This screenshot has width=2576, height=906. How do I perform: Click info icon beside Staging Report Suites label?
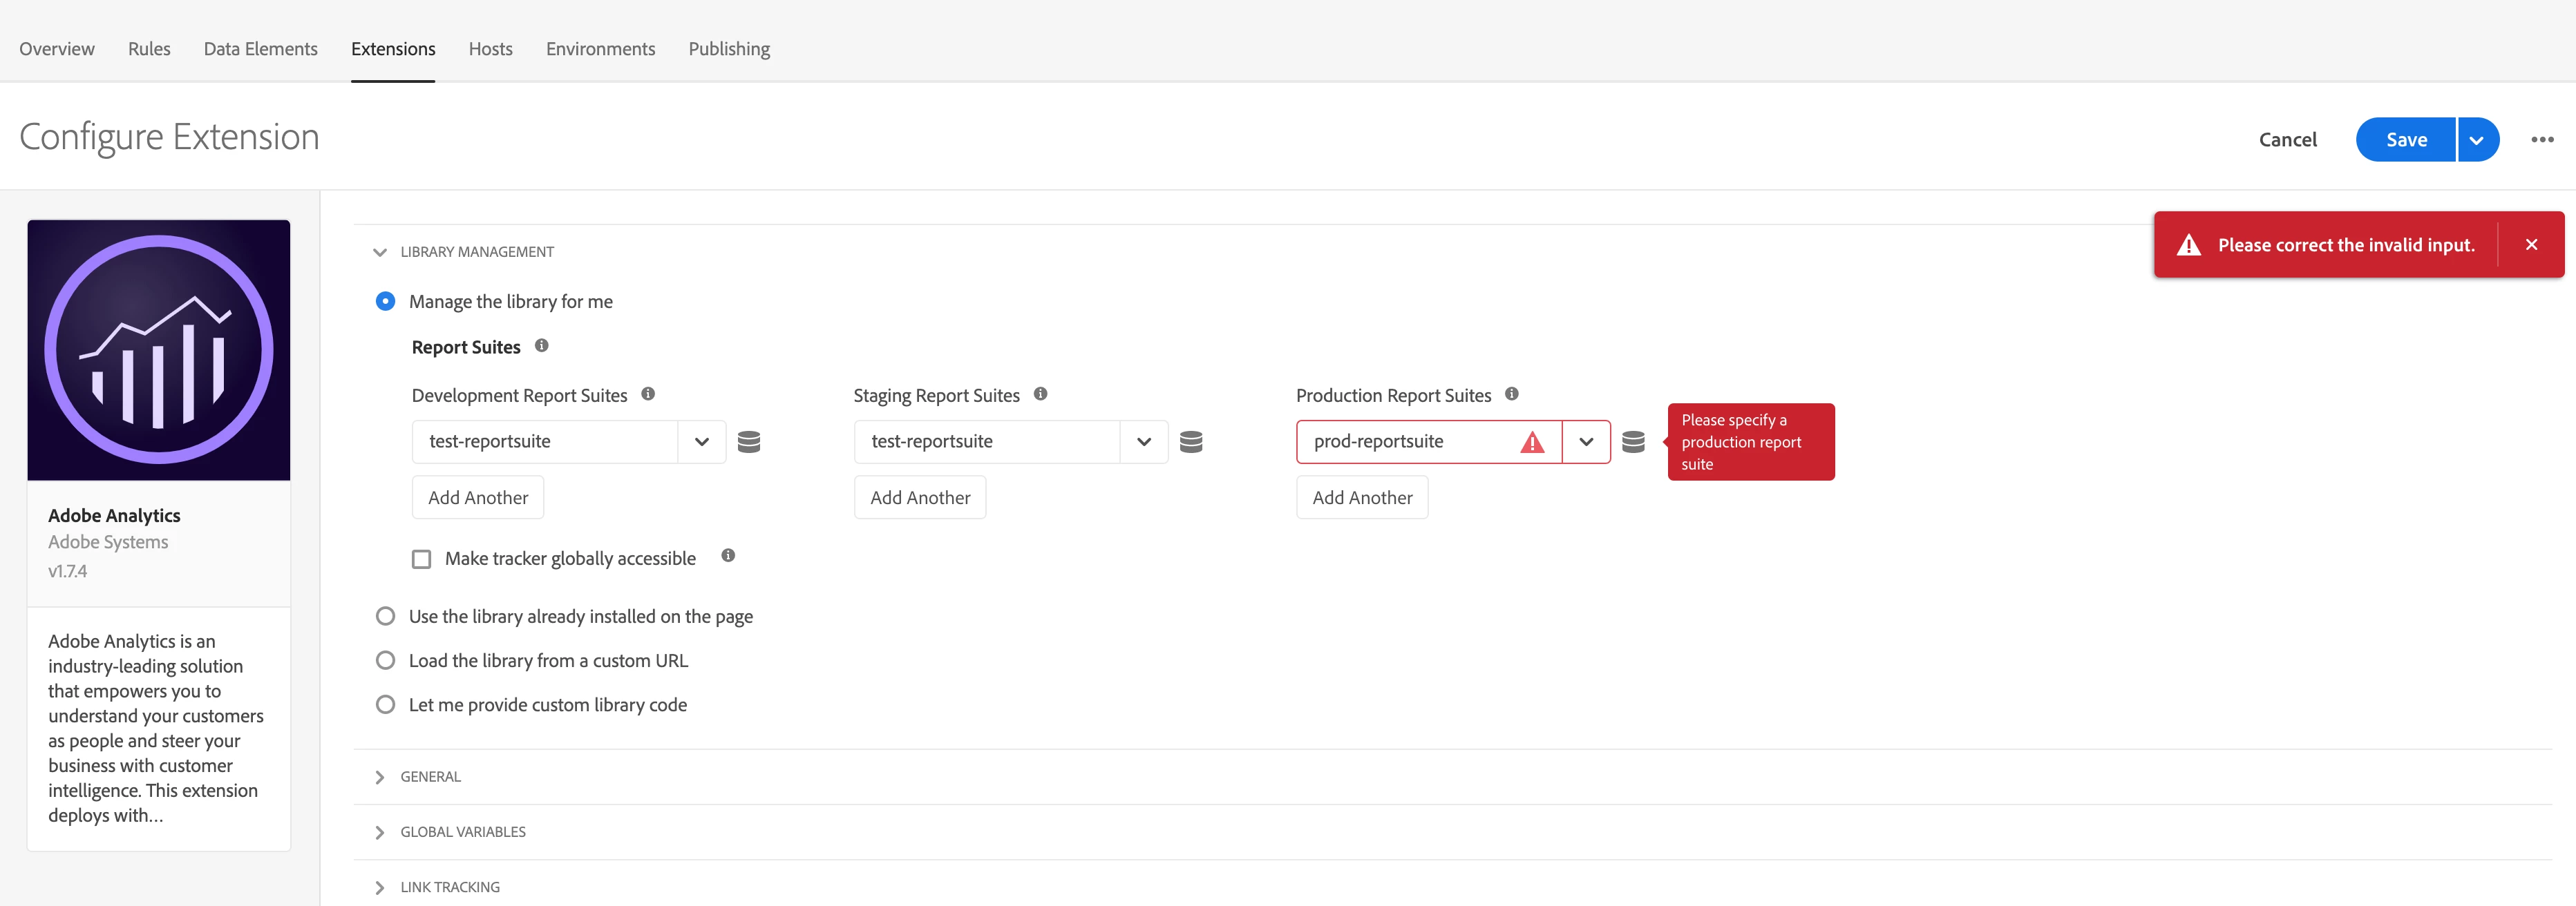pos(1040,394)
